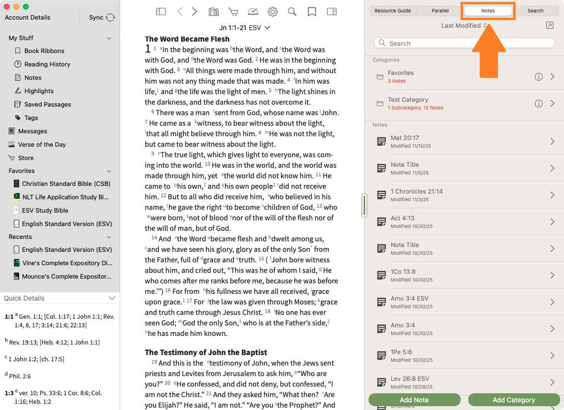Pop out the notes panel
The width and height of the screenshot is (564, 410).
[550, 25]
